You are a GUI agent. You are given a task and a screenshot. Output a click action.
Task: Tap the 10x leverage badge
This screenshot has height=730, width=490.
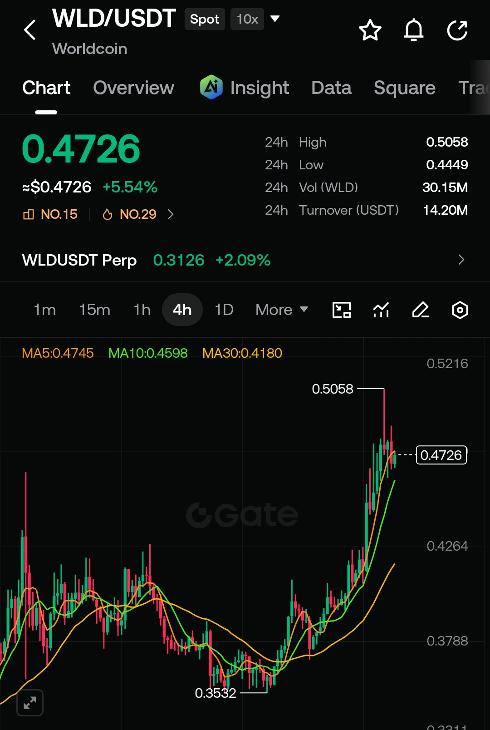coord(247,19)
